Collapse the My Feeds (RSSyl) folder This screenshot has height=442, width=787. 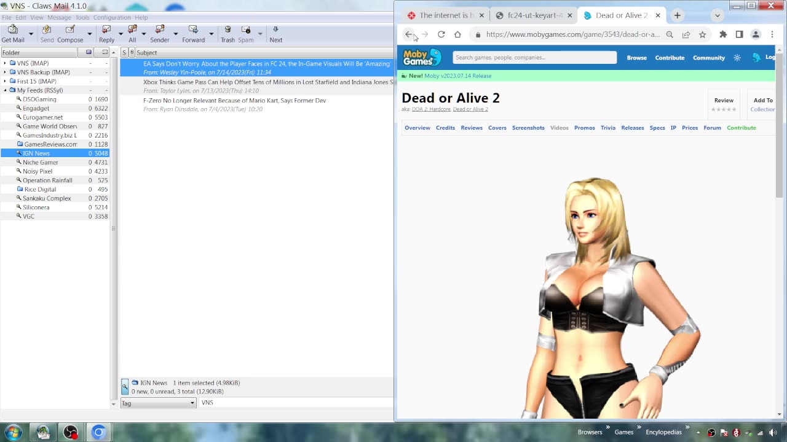[x=5, y=90]
